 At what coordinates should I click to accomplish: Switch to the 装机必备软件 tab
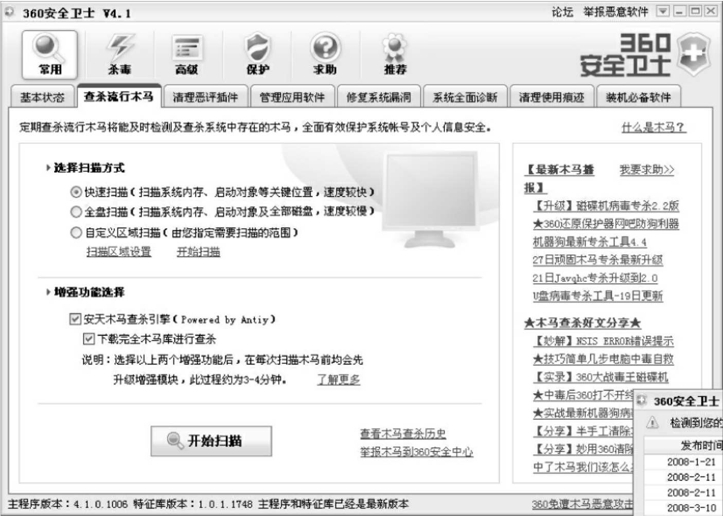coord(638,97)
